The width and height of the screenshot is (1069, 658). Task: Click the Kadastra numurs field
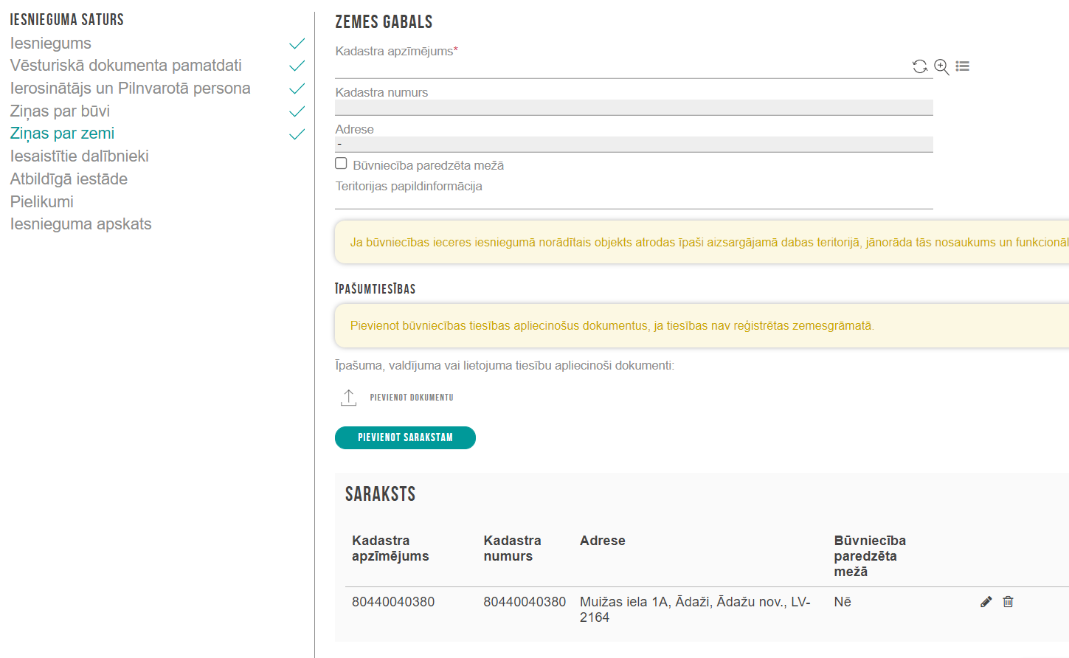click(x=634, y=108)
